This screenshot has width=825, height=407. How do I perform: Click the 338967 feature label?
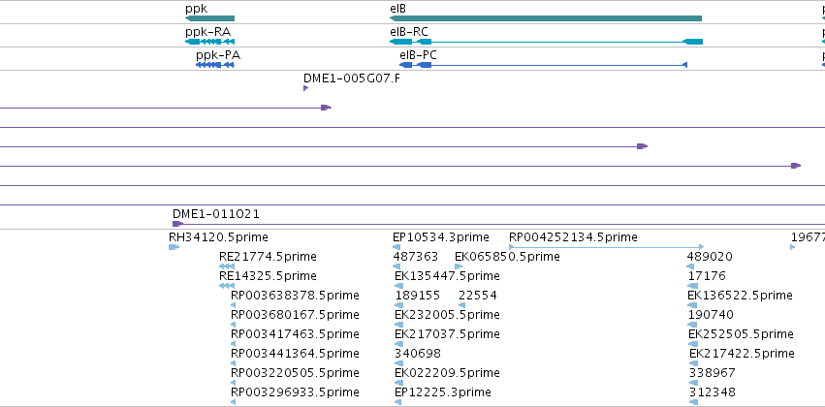pyautogui.click(x=713, y=373)
